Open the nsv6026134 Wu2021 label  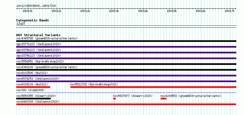(32, 84)
